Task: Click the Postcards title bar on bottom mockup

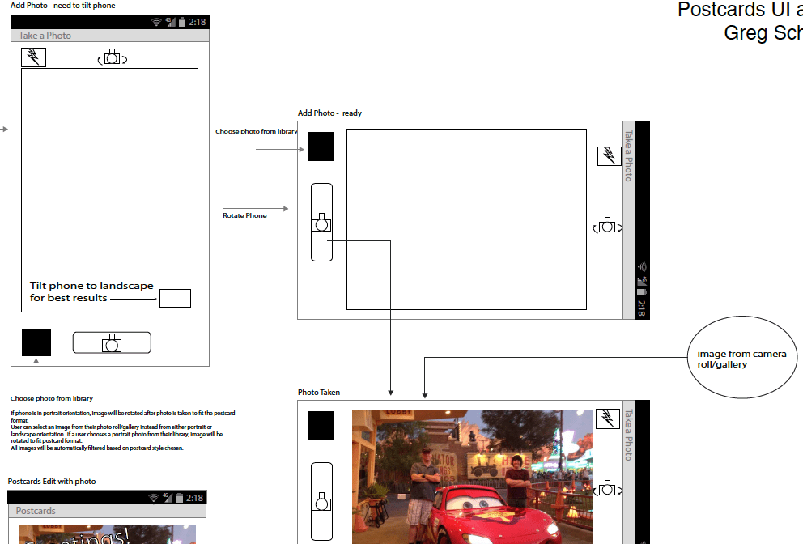Action: tap(109, 511)
